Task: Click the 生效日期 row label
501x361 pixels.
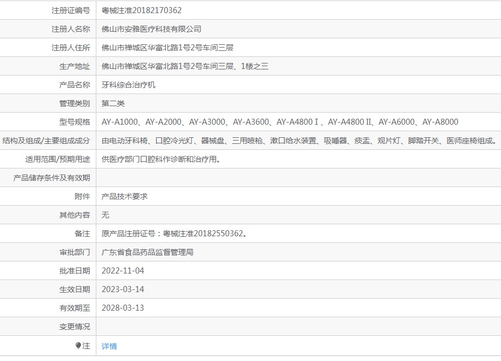Action: point(75,289)
